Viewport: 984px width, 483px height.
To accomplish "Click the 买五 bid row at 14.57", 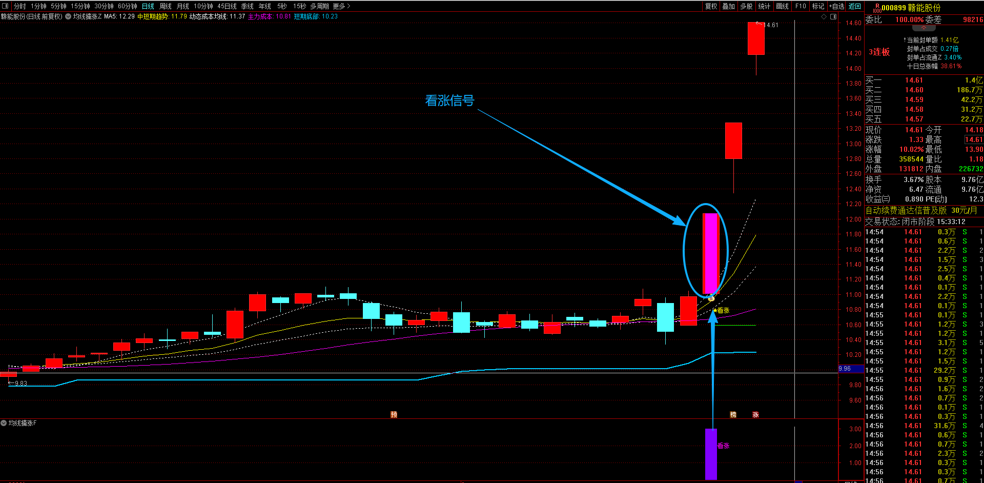I will 924,119.
